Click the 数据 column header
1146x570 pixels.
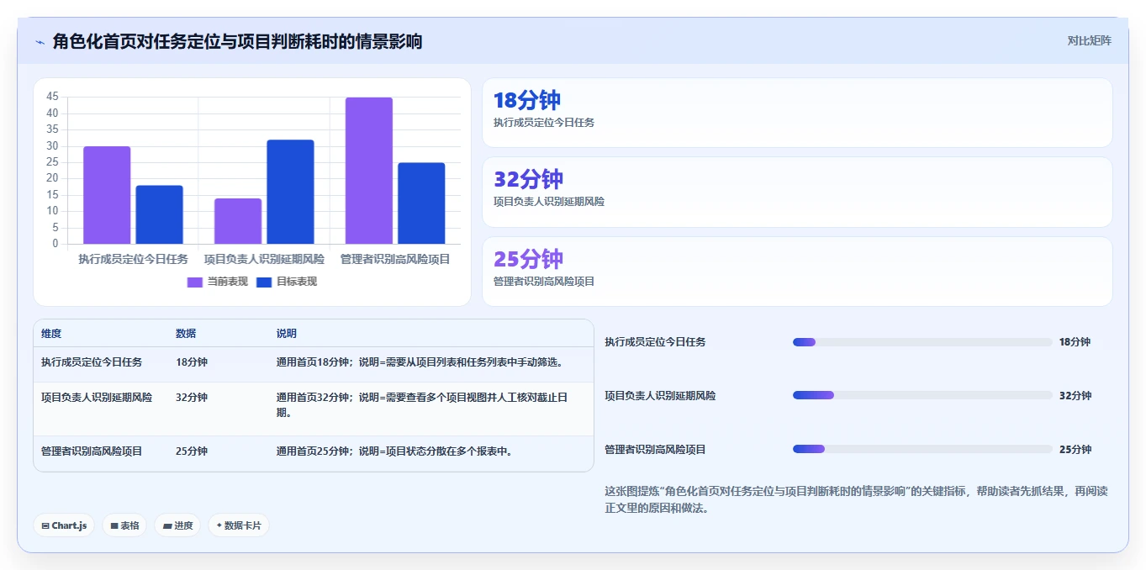tap(186, 334)
